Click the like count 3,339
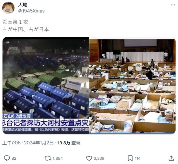 tap(99, 158)
